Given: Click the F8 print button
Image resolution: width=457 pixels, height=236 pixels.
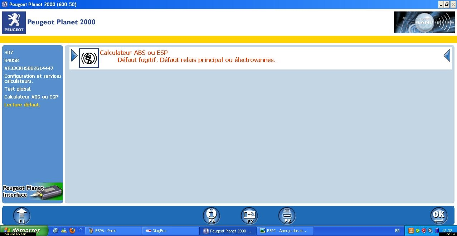Looking at the screenshot, I should pos(287,216).
